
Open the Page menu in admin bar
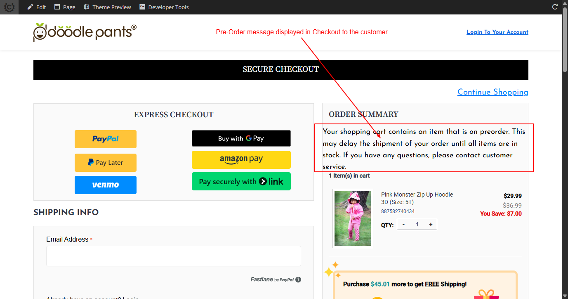(65, 7)
